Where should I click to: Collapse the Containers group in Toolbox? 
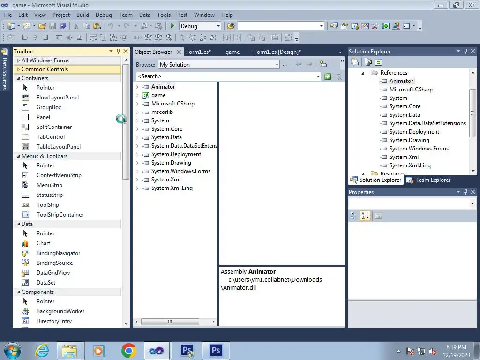tap(18, 78)
